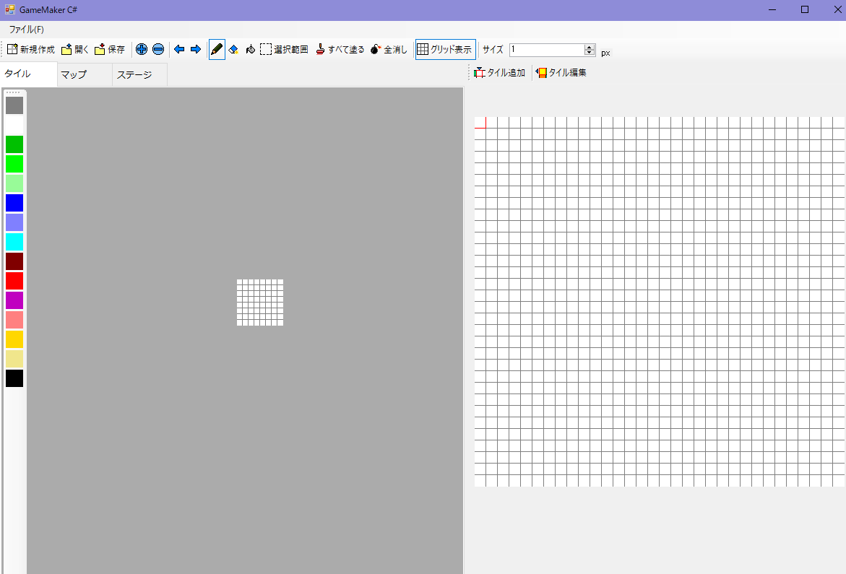Click the blue right arrow icon
Viewport: 846px width, 574px height.
pyautogui.click(x=196, y=50)
